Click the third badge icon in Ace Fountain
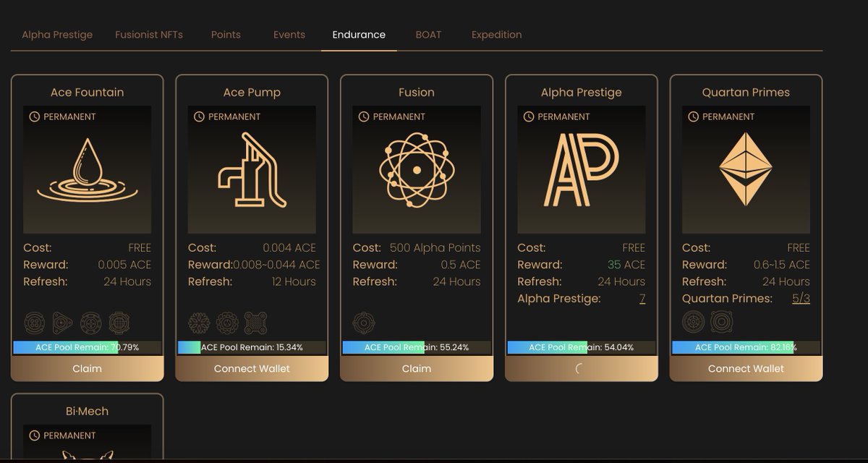 [90, 323]
